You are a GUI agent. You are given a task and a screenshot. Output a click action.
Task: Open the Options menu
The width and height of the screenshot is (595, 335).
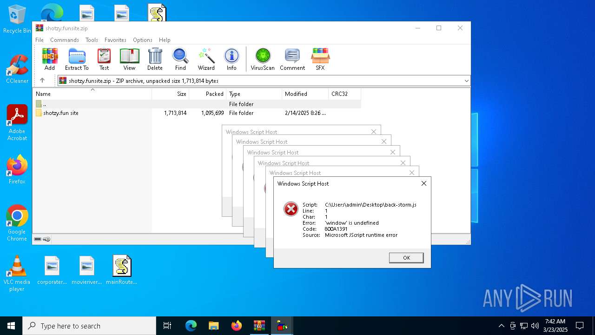143,40
